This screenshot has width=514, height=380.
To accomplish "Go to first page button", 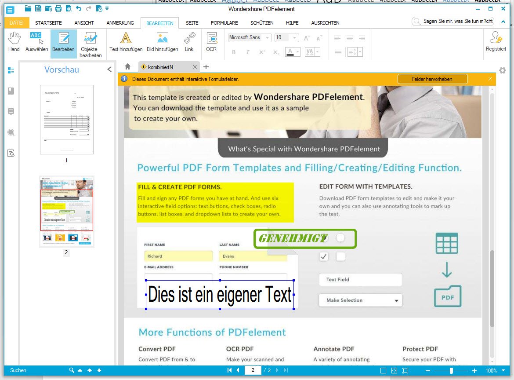I will [x=229, y=370].
